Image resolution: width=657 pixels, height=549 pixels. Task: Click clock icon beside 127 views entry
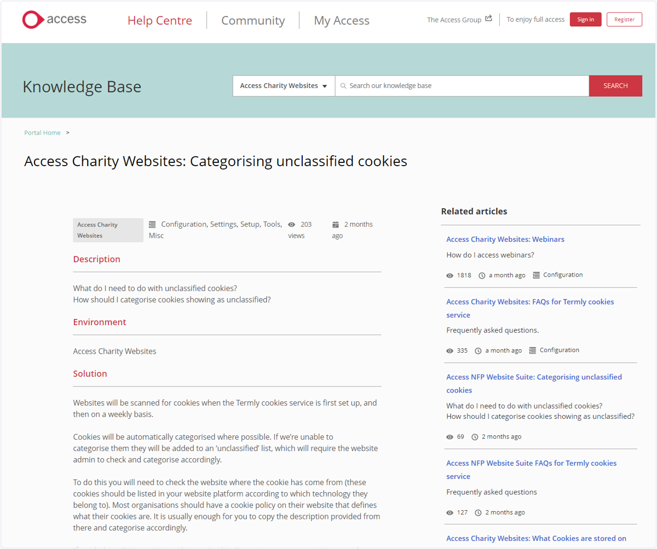pyautogui.click(x=479, y=513)
